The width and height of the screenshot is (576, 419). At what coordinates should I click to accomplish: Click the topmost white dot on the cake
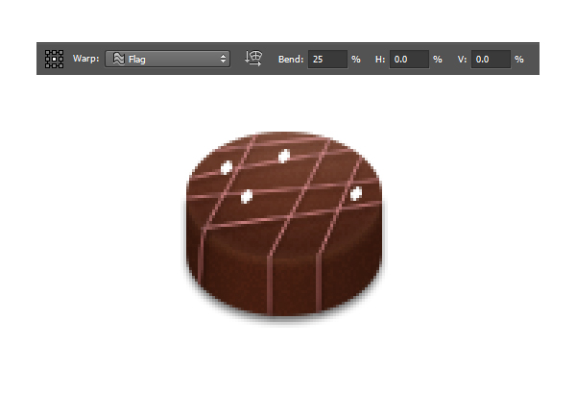pos(284,156)
